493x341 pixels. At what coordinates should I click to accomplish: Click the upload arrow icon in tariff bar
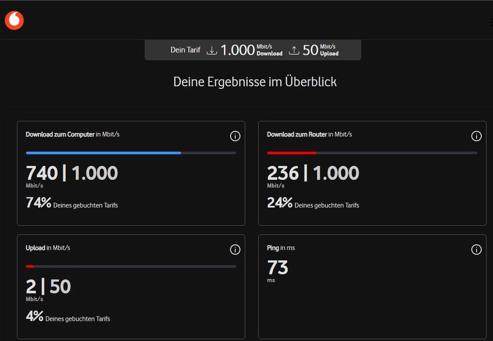(294, 50)
